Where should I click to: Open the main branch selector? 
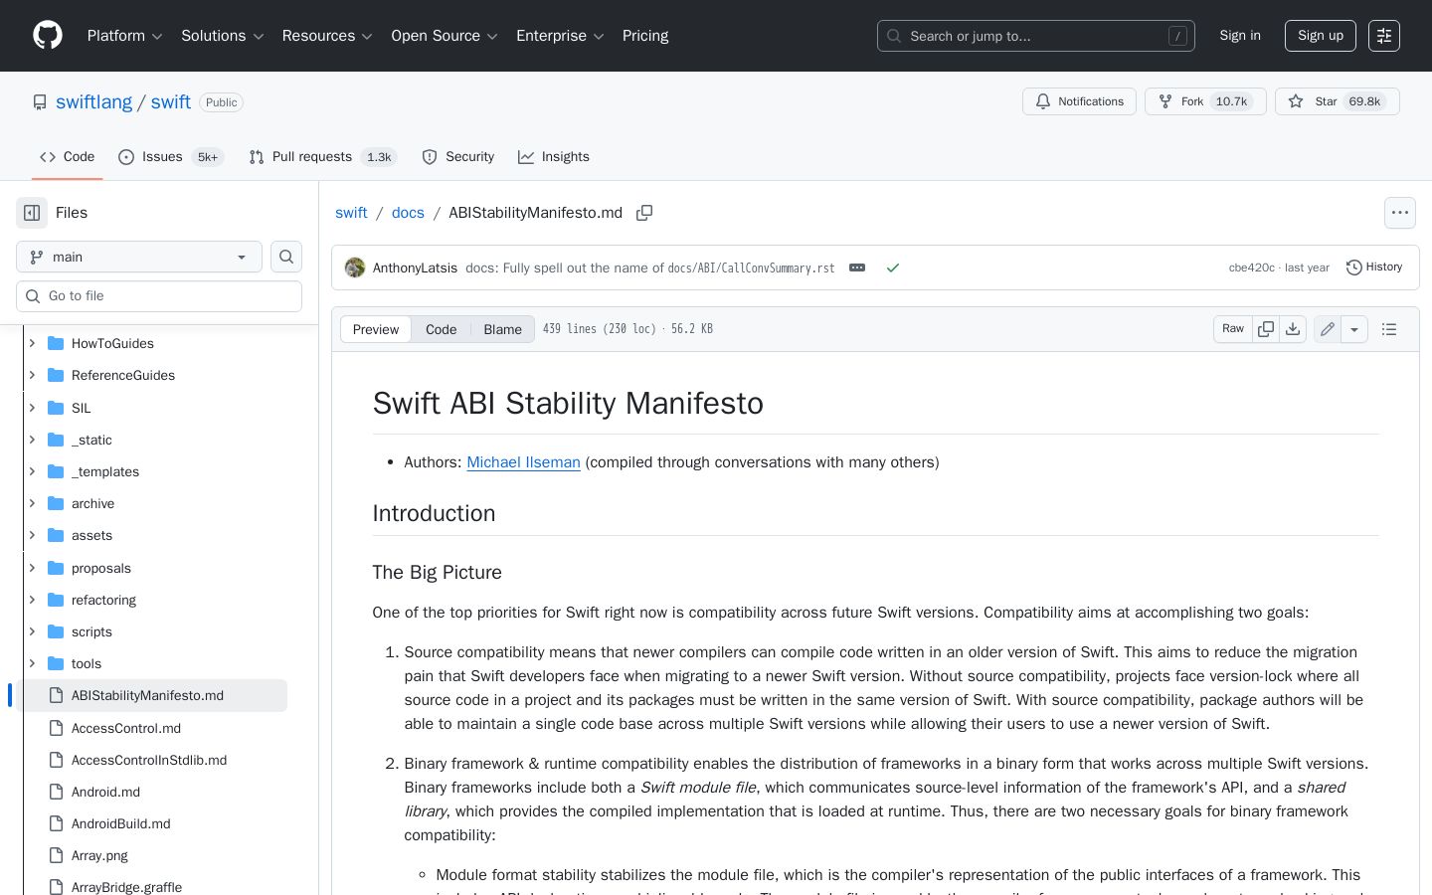point(139,257)
